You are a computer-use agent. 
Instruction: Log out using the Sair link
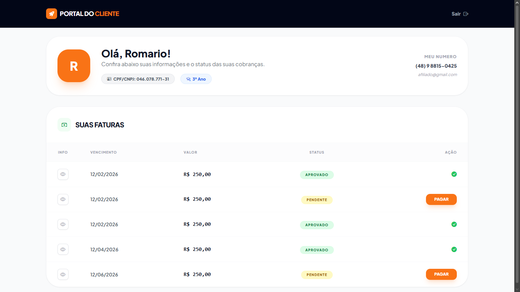[456, 14]
